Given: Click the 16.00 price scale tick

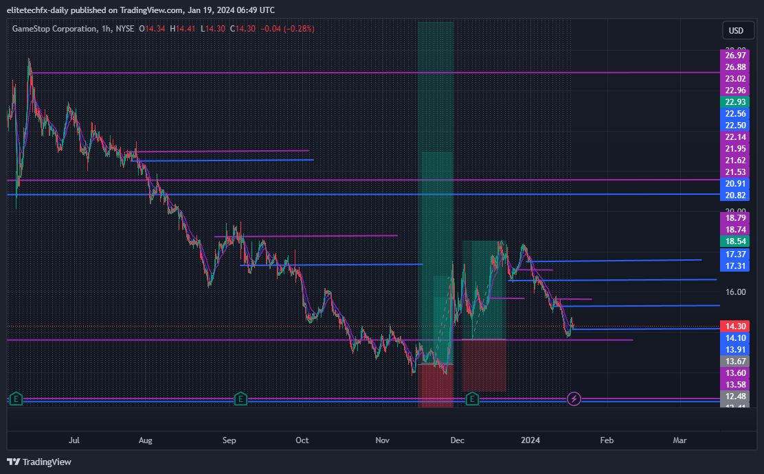Looking at the screenshot, I should pos(735,292).
